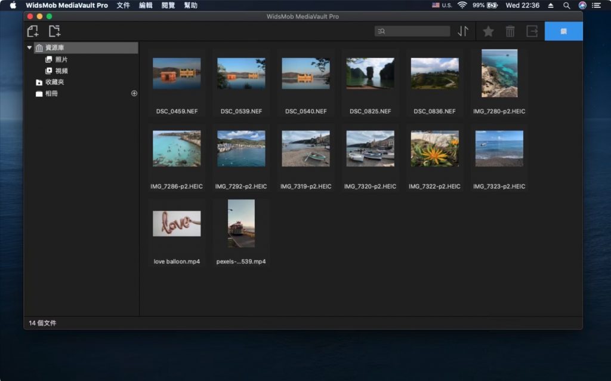
Task: Open the love balloon.mp4 thumbnail
Action: click(177, 223)
